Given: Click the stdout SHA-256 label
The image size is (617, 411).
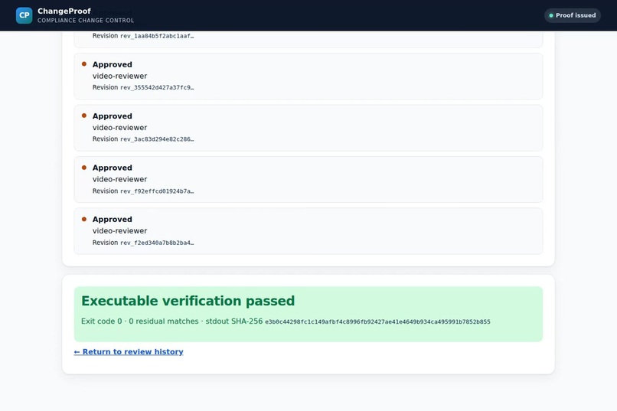Looking at the screenshot, I should point(233,321).
